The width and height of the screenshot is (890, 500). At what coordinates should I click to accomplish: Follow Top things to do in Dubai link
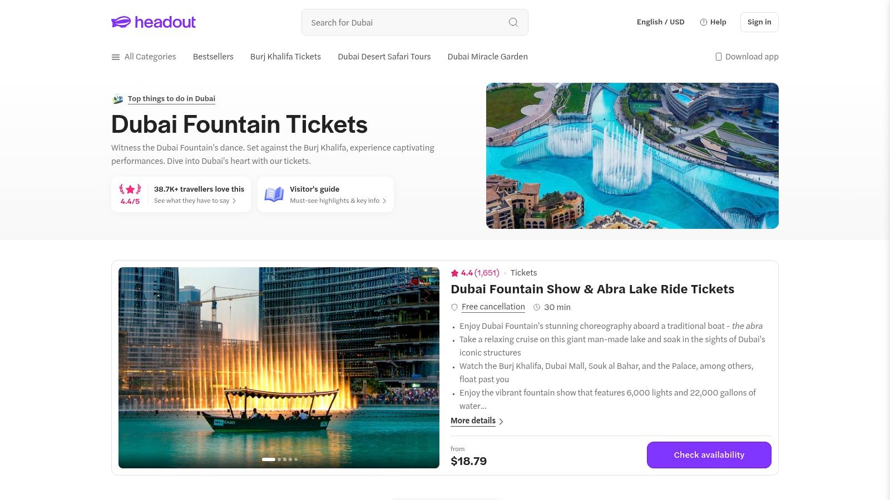coord(171,98)
